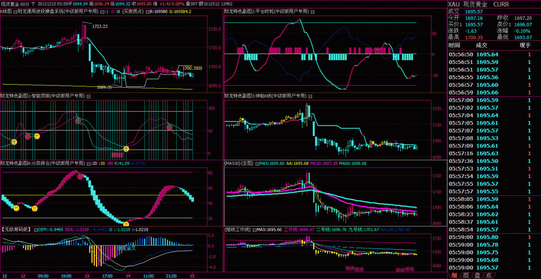This screenshot has width=541, height=279.
Task: Click the red sad-face marker in 分类持仓 chart
Action: coord(80,176)
